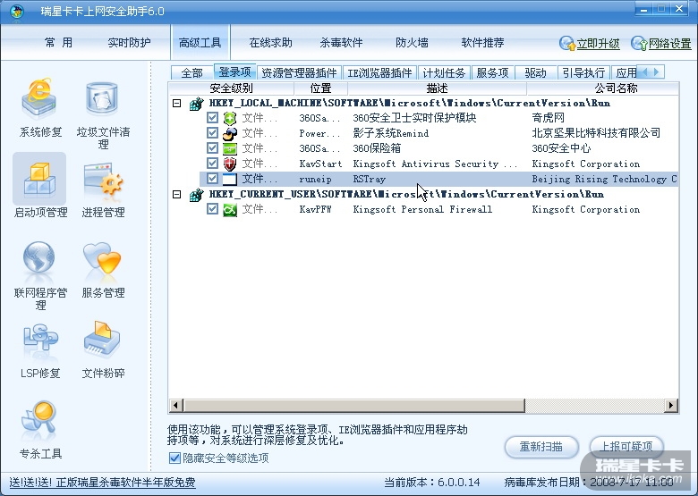Click the 360保险箱 entry icon
This screenshot has height=496, width=698.
230,148
